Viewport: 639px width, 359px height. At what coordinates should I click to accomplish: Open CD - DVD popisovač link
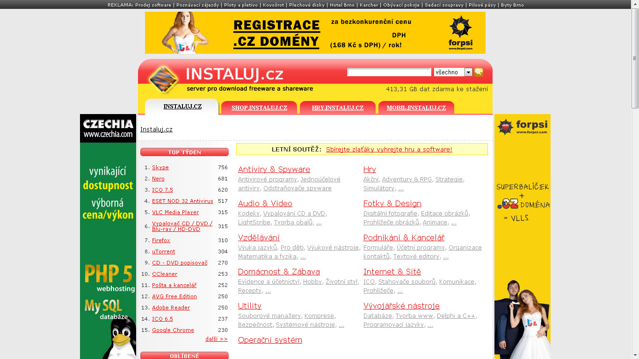[x=180, y=263]
